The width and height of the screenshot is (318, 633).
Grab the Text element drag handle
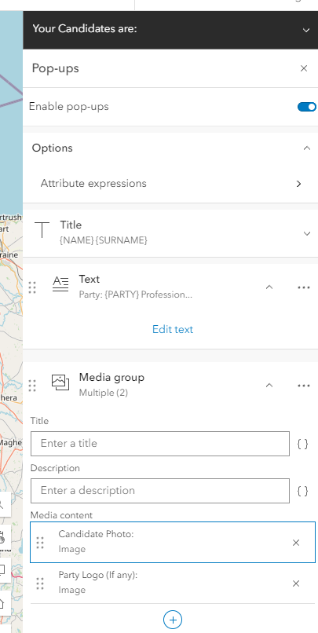click(33, 287)
